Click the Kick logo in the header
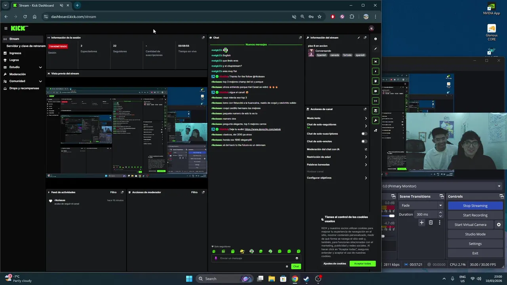This screenshot has width=507, height=285. tap(19, 28)
